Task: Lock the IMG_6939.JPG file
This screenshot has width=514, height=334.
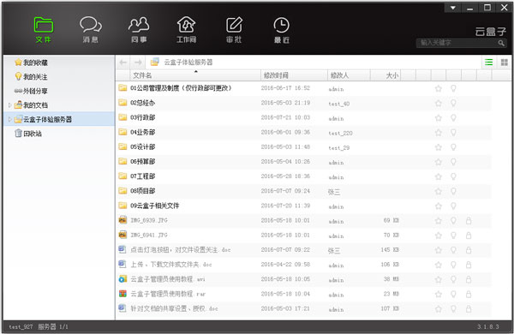Action: point(469,221)
